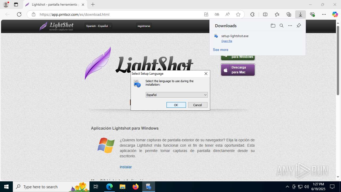
Task: Click See more in Downloads panel
Action: pyautogui.click(x=221, y=50)
